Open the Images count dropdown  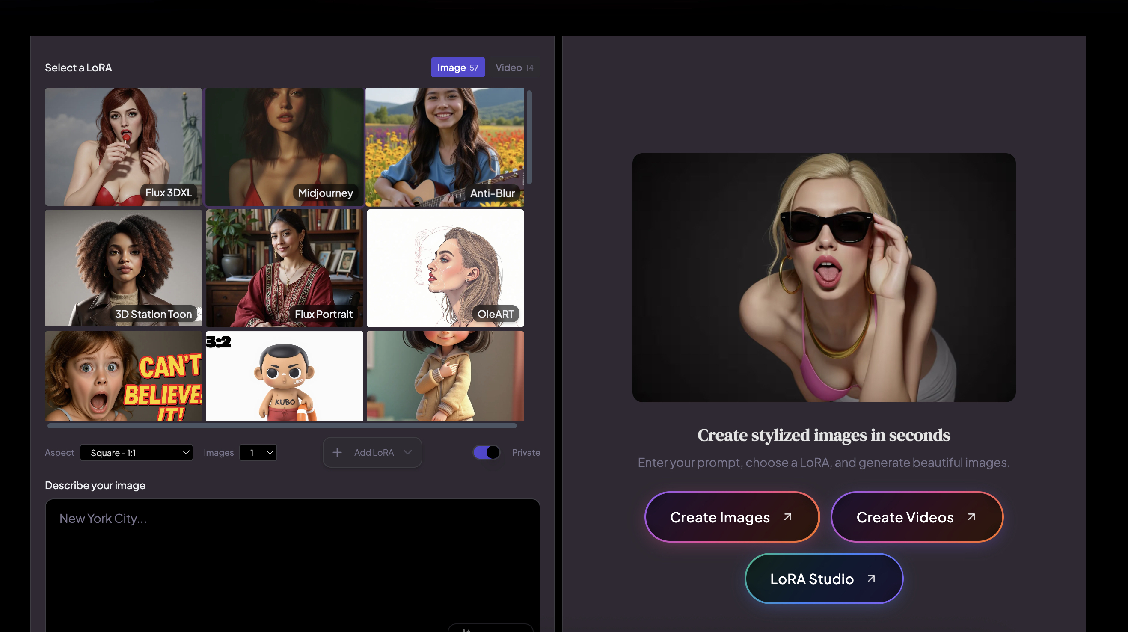[x=258, y=453]
